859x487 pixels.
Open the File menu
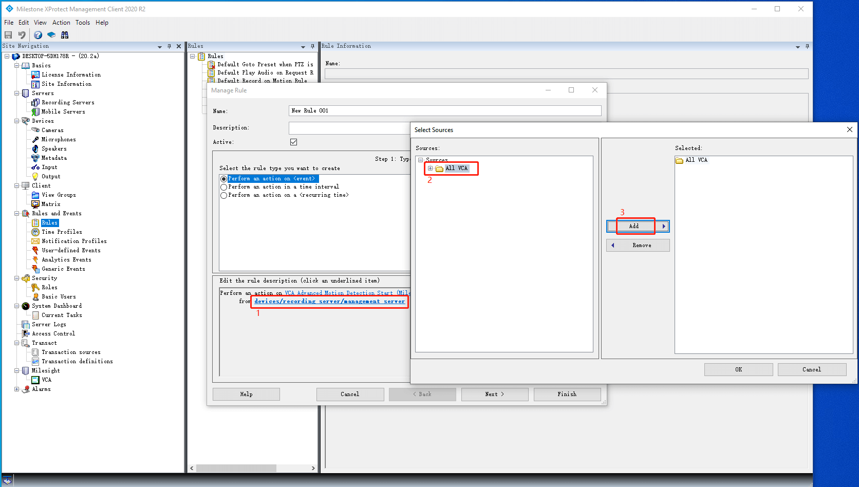point(9,23)
